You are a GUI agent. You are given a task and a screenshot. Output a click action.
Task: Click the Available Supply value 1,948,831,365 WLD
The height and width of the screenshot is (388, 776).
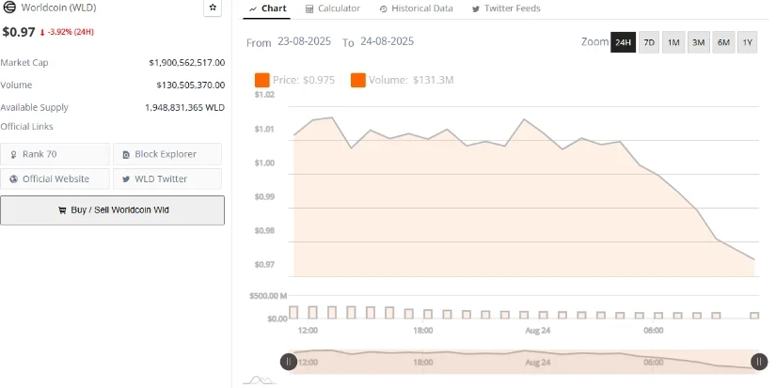(x=185, y=107)
